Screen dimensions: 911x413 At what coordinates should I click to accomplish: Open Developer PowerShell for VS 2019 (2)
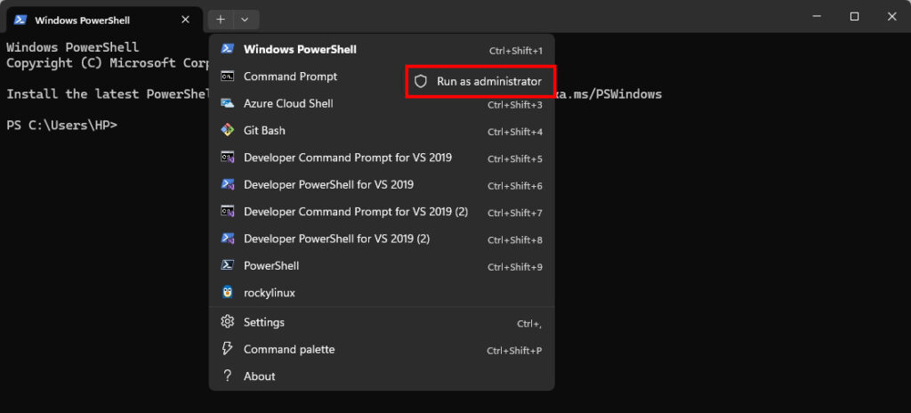tap(382, 239)
